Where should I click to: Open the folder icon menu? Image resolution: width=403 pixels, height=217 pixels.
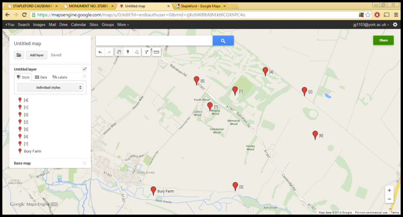(19, 55)
